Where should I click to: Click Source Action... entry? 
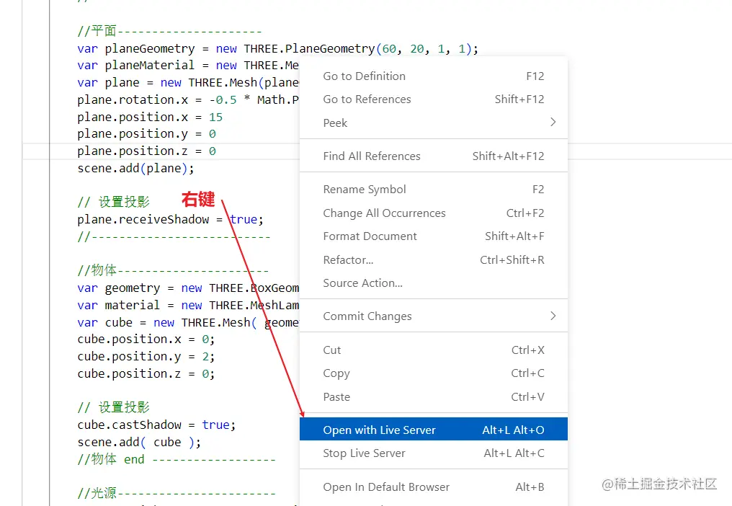433,283
